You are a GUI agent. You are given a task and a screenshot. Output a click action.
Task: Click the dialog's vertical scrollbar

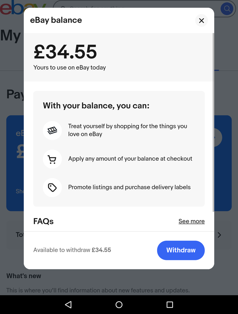[x=213, y=122]
